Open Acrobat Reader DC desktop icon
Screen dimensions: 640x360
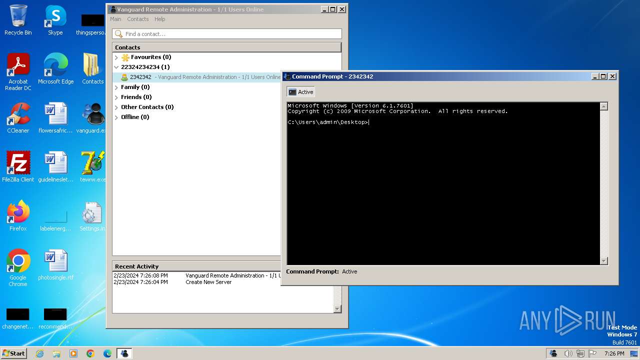coord(18,72)
